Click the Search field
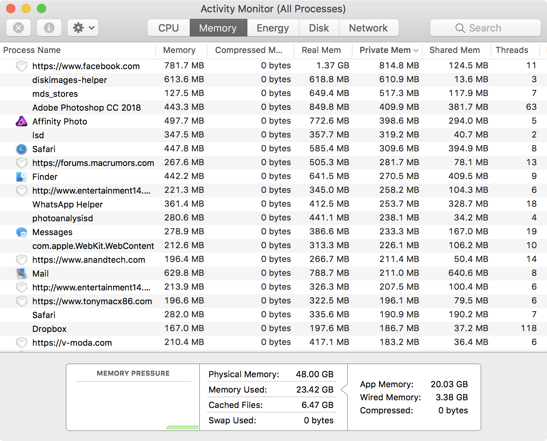The height and width of the screenshot is (441, 547). [485, 28]
